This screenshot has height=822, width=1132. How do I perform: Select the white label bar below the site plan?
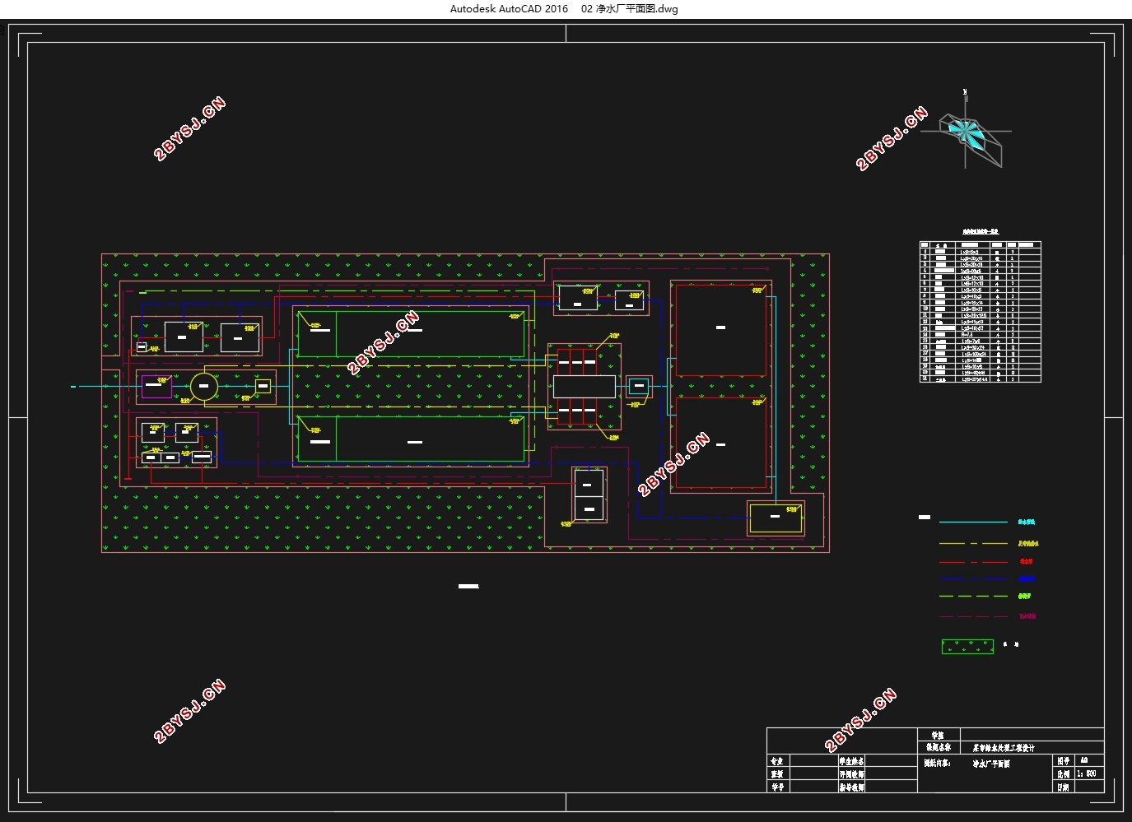[x=468, y=587]
